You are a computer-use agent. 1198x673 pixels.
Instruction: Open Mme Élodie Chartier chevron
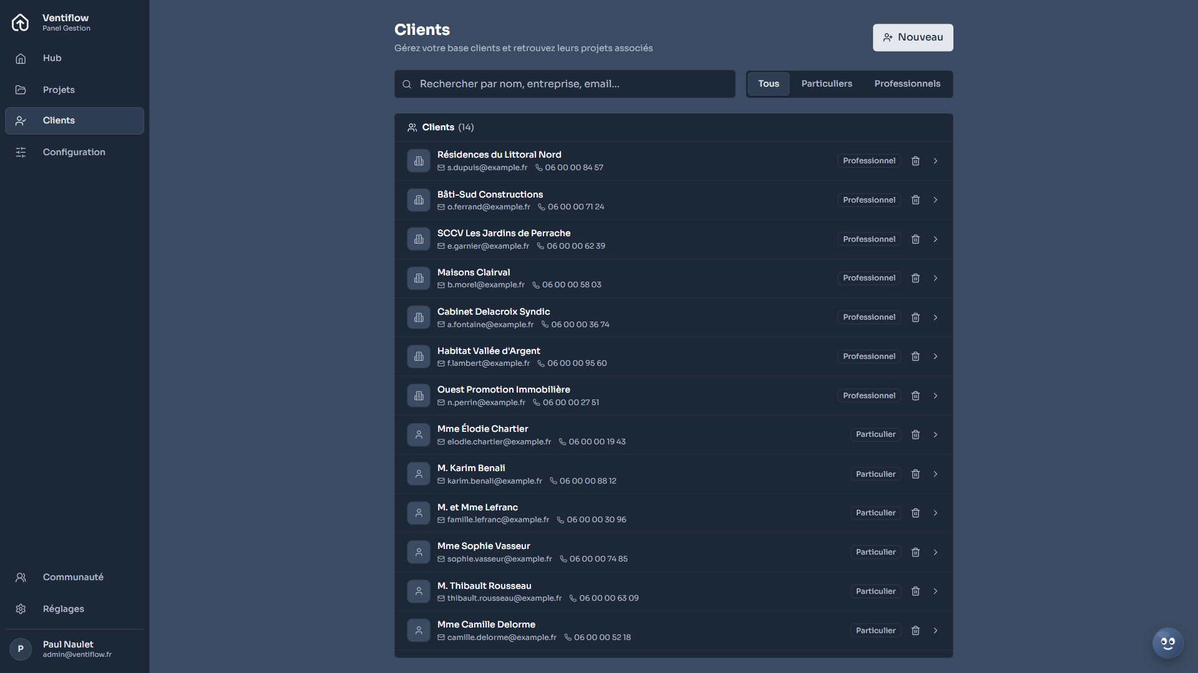click(x=935, y=434)
